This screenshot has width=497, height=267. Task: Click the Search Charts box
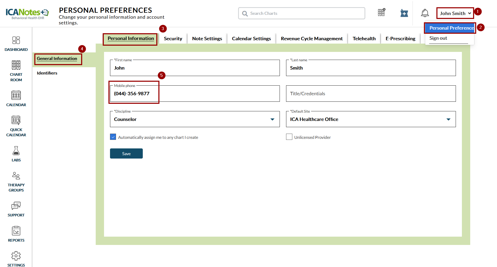point(302,13)
